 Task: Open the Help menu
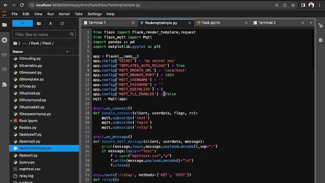click(111, 14)
